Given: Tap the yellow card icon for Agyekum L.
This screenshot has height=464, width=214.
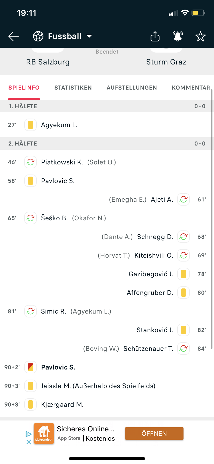Looking at the screenshot, I should point(30,125).
